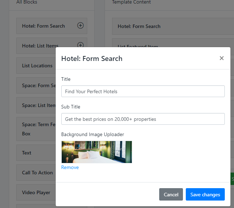Screen dimensions: 234x208
Task: Open the background image thumbnail
Action: 96,152
